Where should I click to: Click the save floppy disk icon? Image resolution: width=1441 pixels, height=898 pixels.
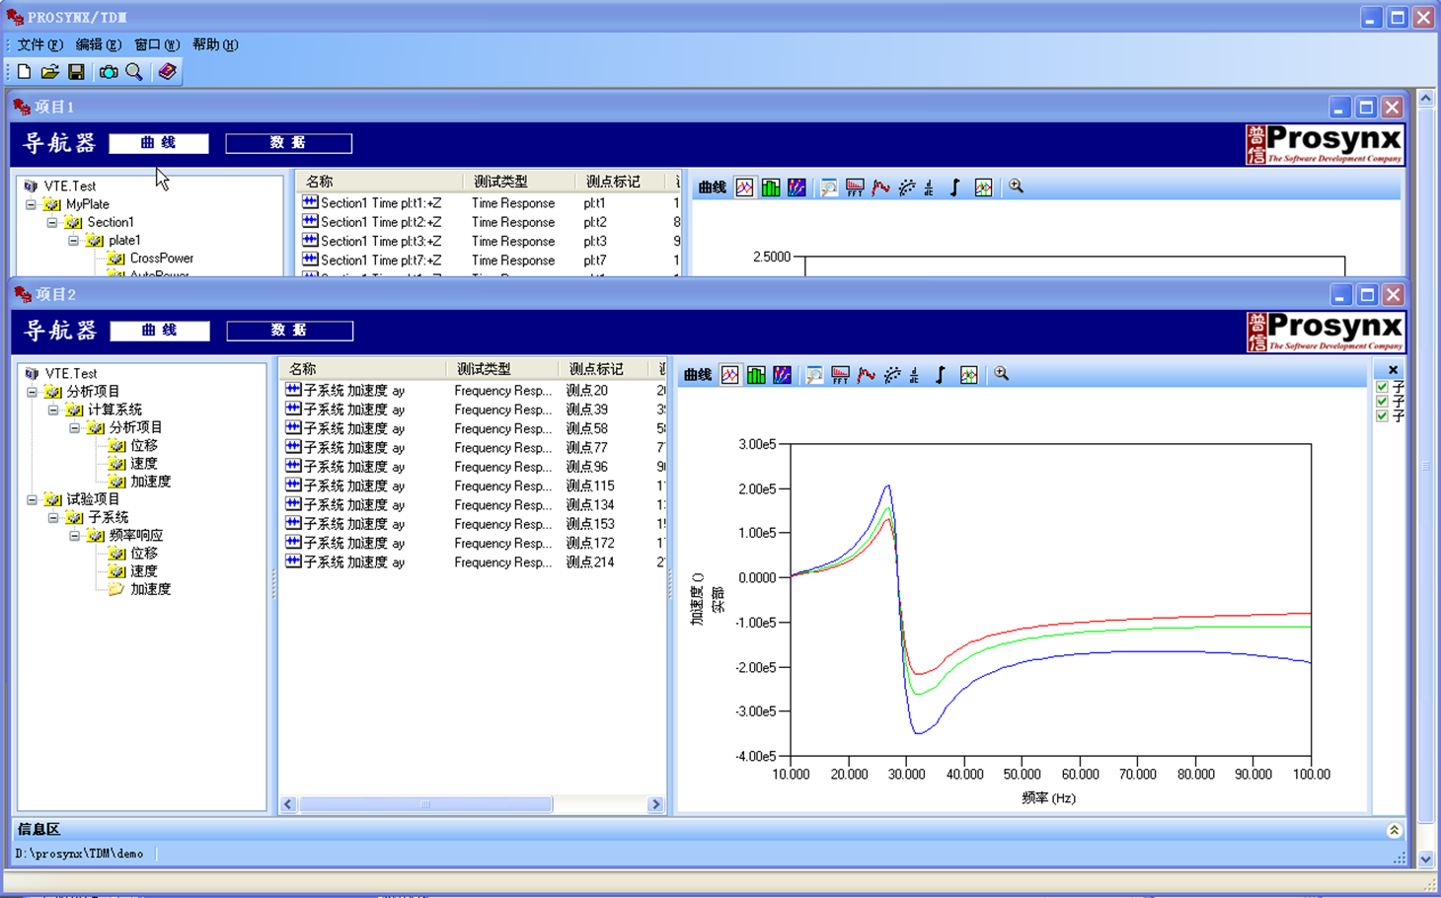click(76, 72)
